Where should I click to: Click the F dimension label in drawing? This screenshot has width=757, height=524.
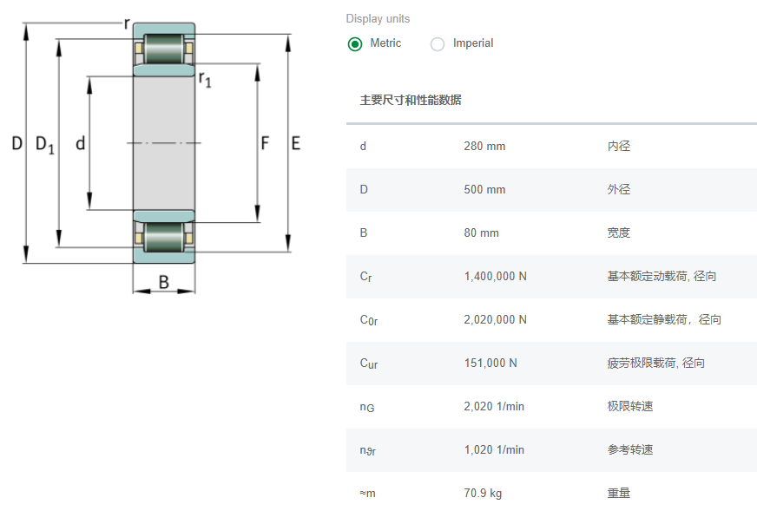coord(266,144)
